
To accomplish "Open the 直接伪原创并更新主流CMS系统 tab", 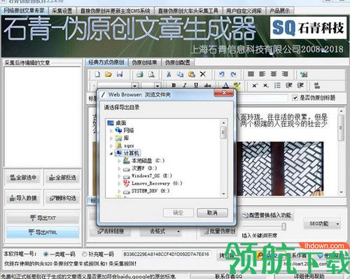I will click(115, 10).
